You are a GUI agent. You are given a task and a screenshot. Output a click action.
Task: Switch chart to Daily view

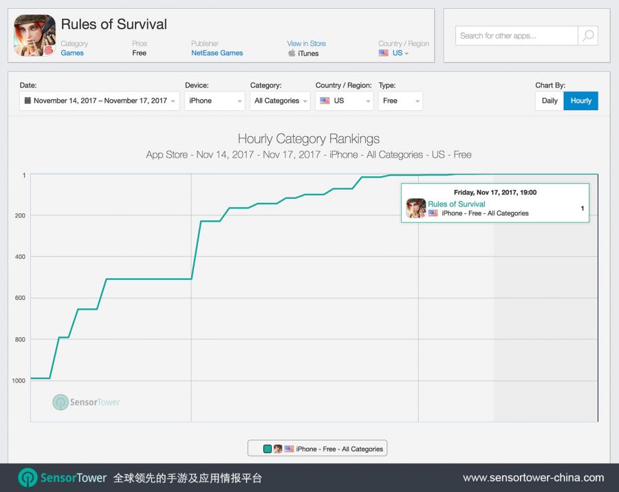pos(550,100)
